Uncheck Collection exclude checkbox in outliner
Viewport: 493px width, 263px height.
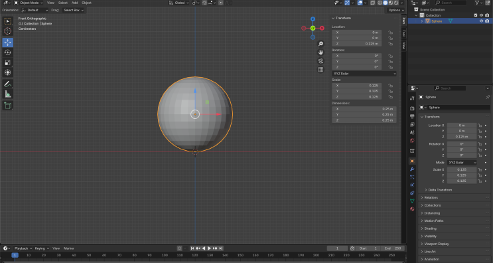[476, 15]
